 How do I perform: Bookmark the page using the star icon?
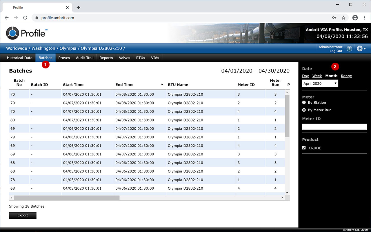point(343,18)
